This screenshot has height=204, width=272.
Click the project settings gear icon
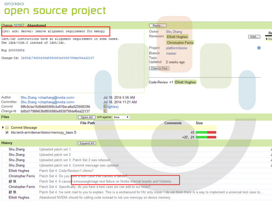click(259, 48)
